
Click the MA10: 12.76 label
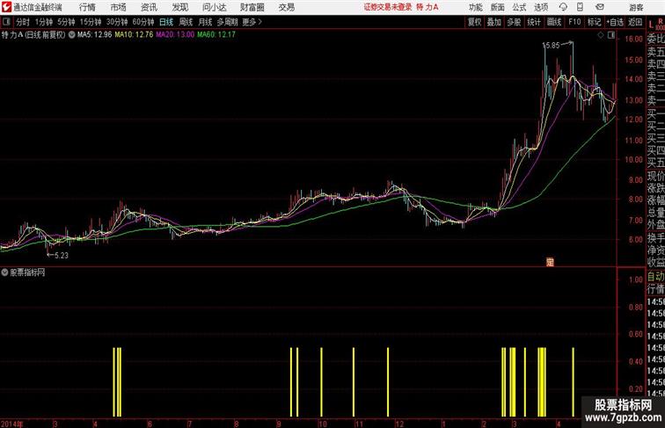tap(134, 35)
